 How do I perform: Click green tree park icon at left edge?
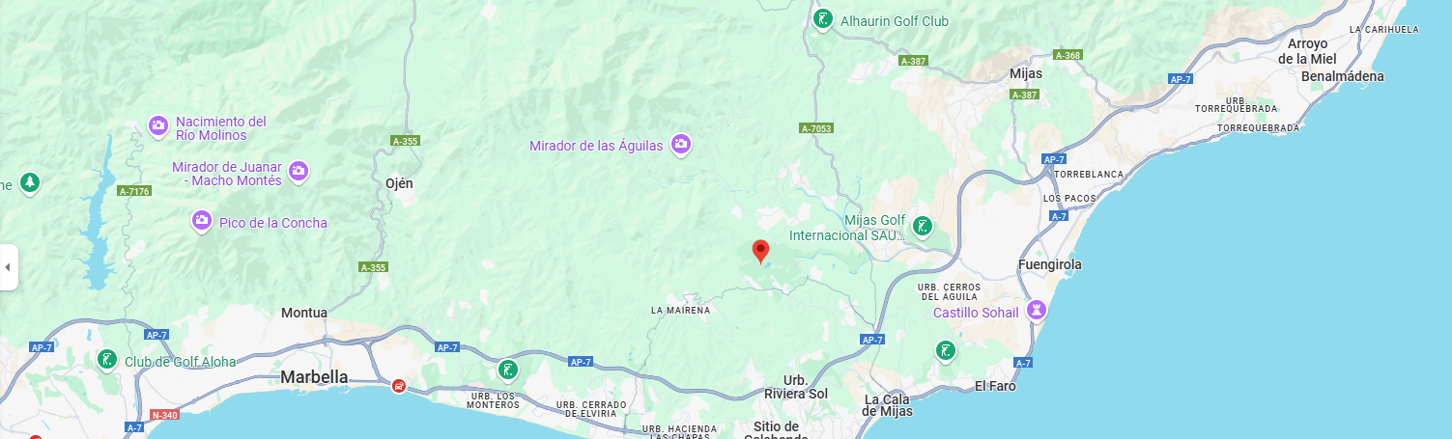(x=30, y=181)
